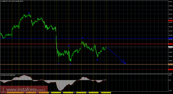This screenshot has width=173, height=94.
Task: Click the MACD(12,26,9) indicator label
Action: click(x=8, y=75)
